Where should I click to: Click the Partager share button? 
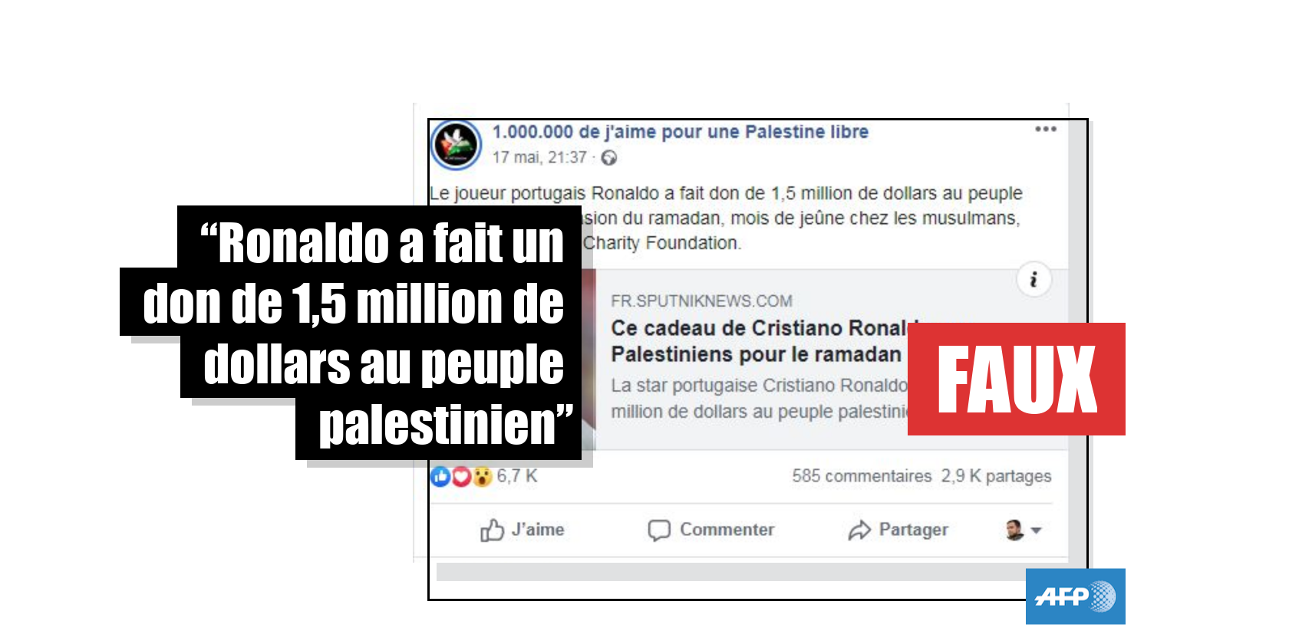point(898,530)
